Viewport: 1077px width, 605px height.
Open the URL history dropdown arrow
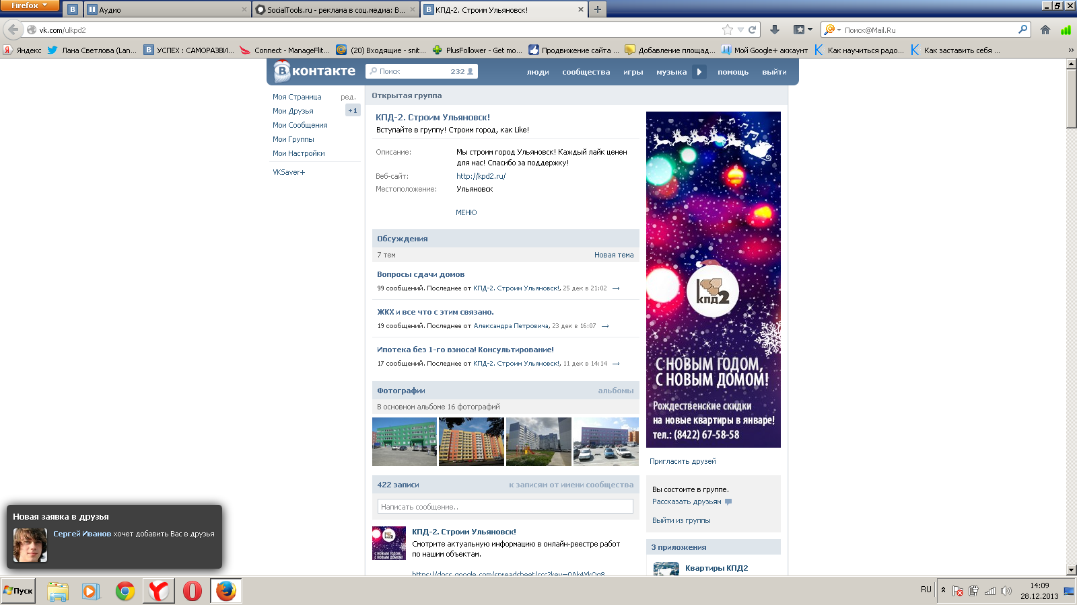740,30
